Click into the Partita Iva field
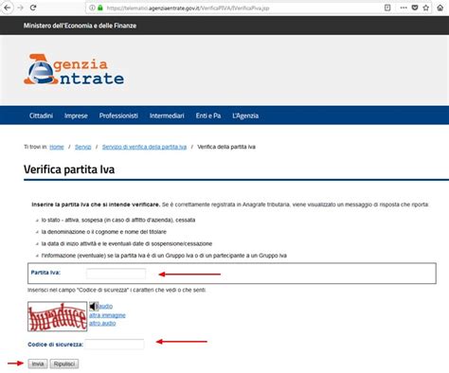Screen dimensions: 449x373 pyautogui.click(x=116, y=274)
